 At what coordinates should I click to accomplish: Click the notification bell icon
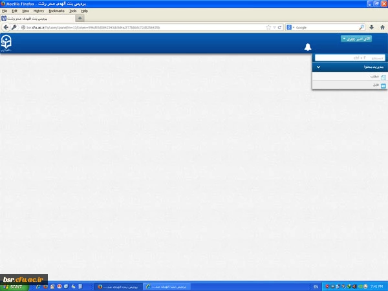tap(308, 47)
